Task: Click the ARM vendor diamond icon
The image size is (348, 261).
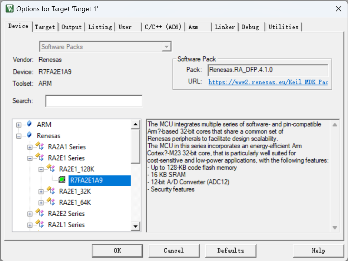Action: click(29, 123)
